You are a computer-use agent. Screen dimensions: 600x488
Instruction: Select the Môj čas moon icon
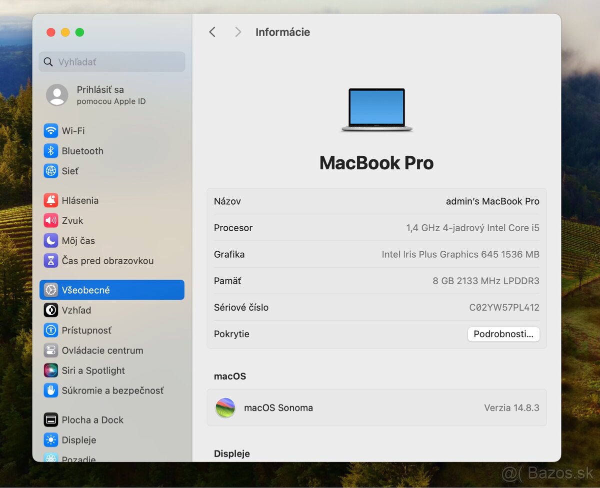(x=51, y=241)
